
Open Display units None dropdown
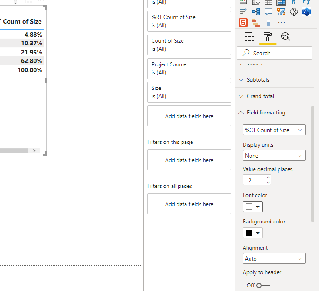tap(274, 155)
